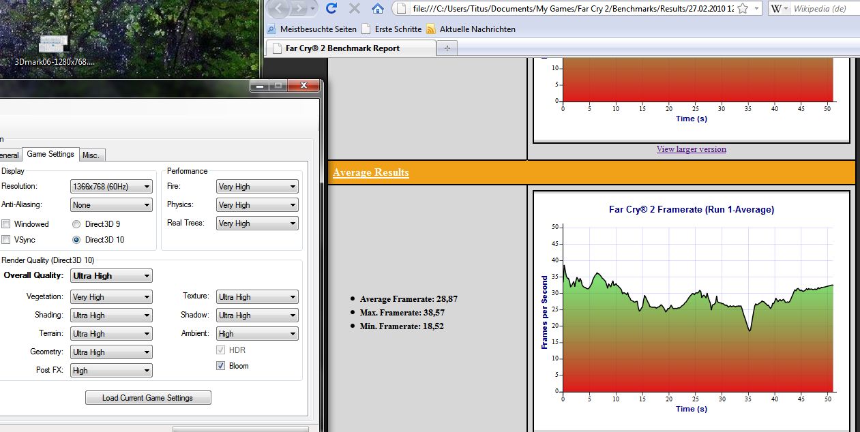Click the Wikipedia search engine icon
The image size is (860, 432).
pos(778,8)
